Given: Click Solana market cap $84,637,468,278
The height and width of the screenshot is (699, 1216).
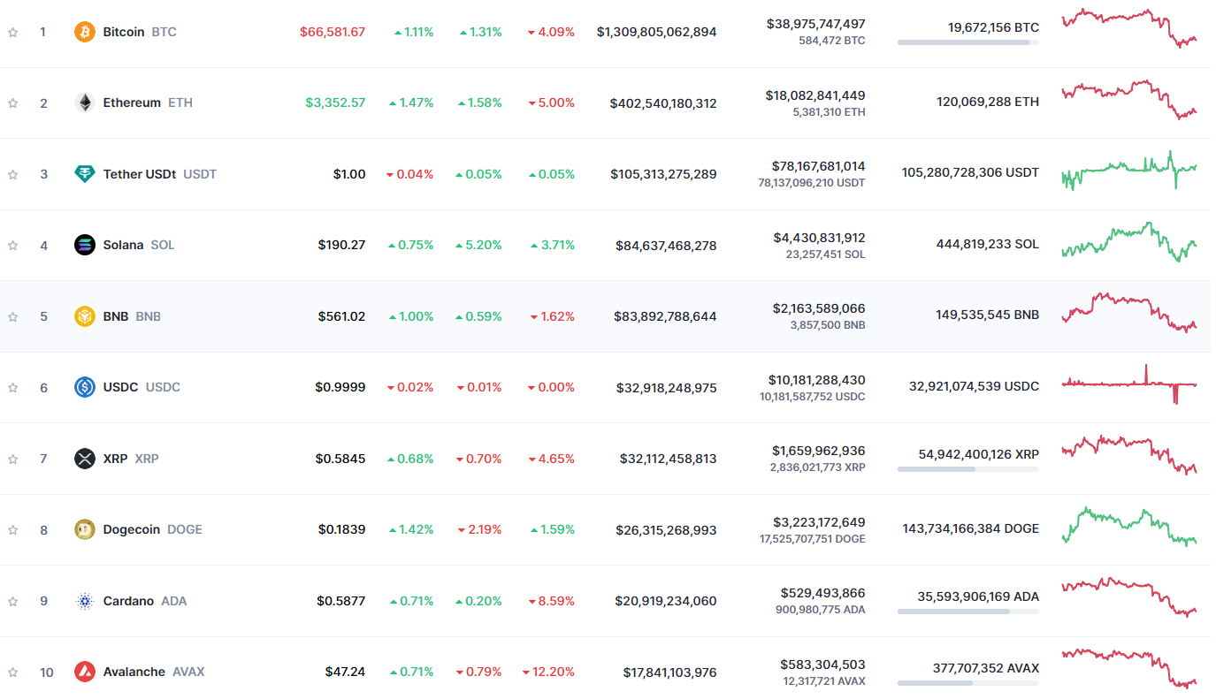Looking at the screenshot, I should [x=667, y=245].
